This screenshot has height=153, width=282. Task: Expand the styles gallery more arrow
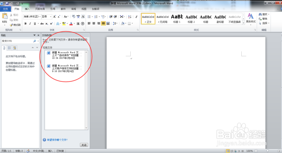click(244, 23)
